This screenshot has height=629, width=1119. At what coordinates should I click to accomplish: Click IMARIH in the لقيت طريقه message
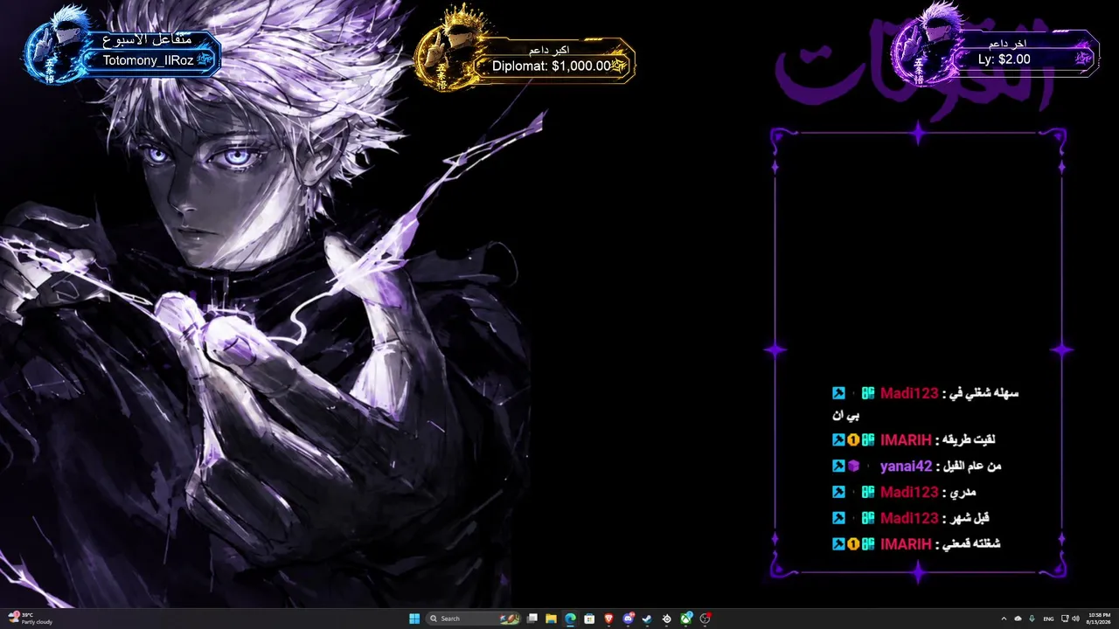pos(906,440)
